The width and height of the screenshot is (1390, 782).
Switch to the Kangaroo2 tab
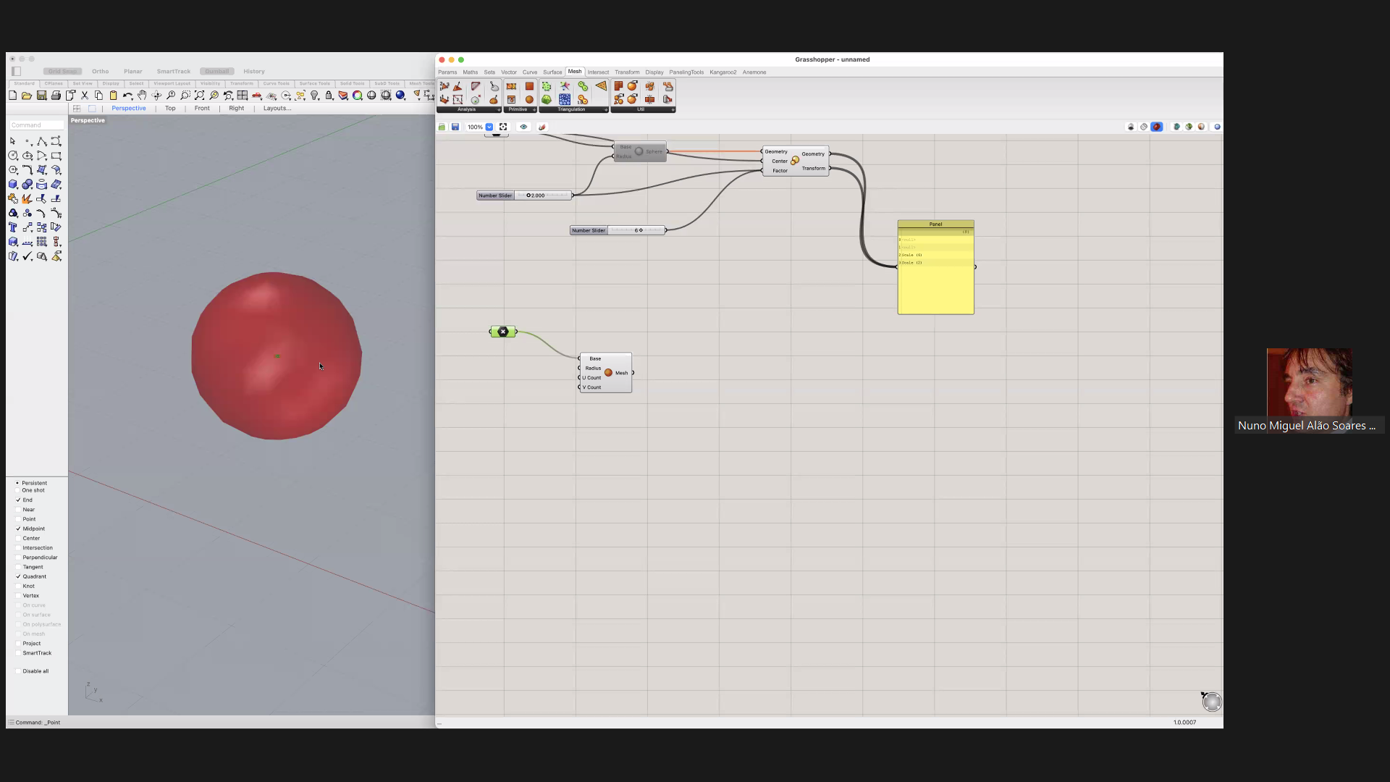(723, 72)
